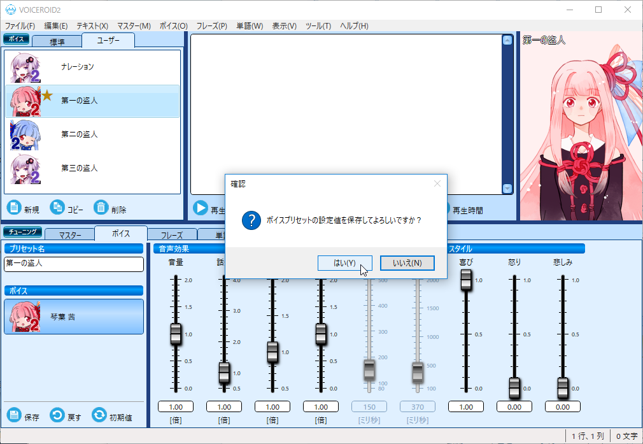Switch to the 標準 voice tab
This screenshot has width=643, height=444.
(x=57, y=41)
